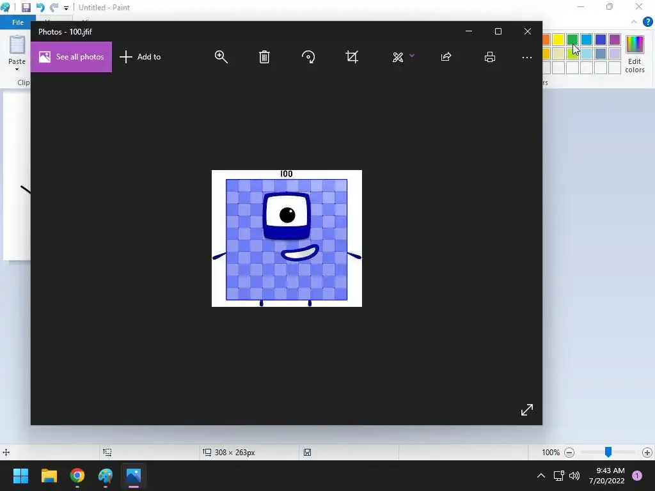The width and height of the screenshot is (655, 491).
Task: Open Edit & Create icon in Photos
Action: (398, 57)
